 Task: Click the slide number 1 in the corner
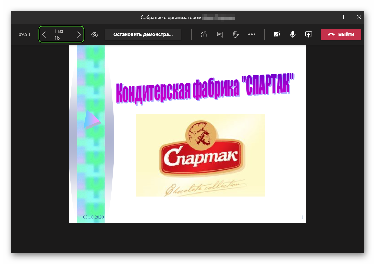[302, 217]
